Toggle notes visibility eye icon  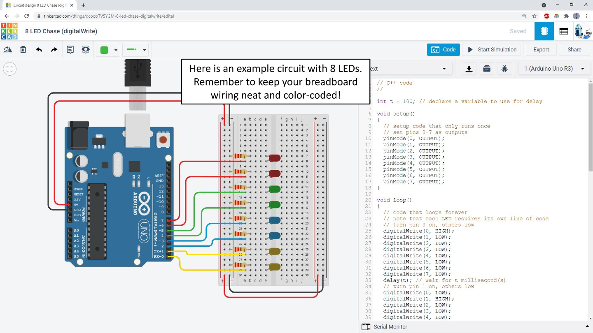coord(86,50)
